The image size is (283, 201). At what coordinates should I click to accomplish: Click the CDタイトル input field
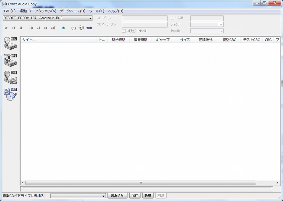click(x=145, y=18)
